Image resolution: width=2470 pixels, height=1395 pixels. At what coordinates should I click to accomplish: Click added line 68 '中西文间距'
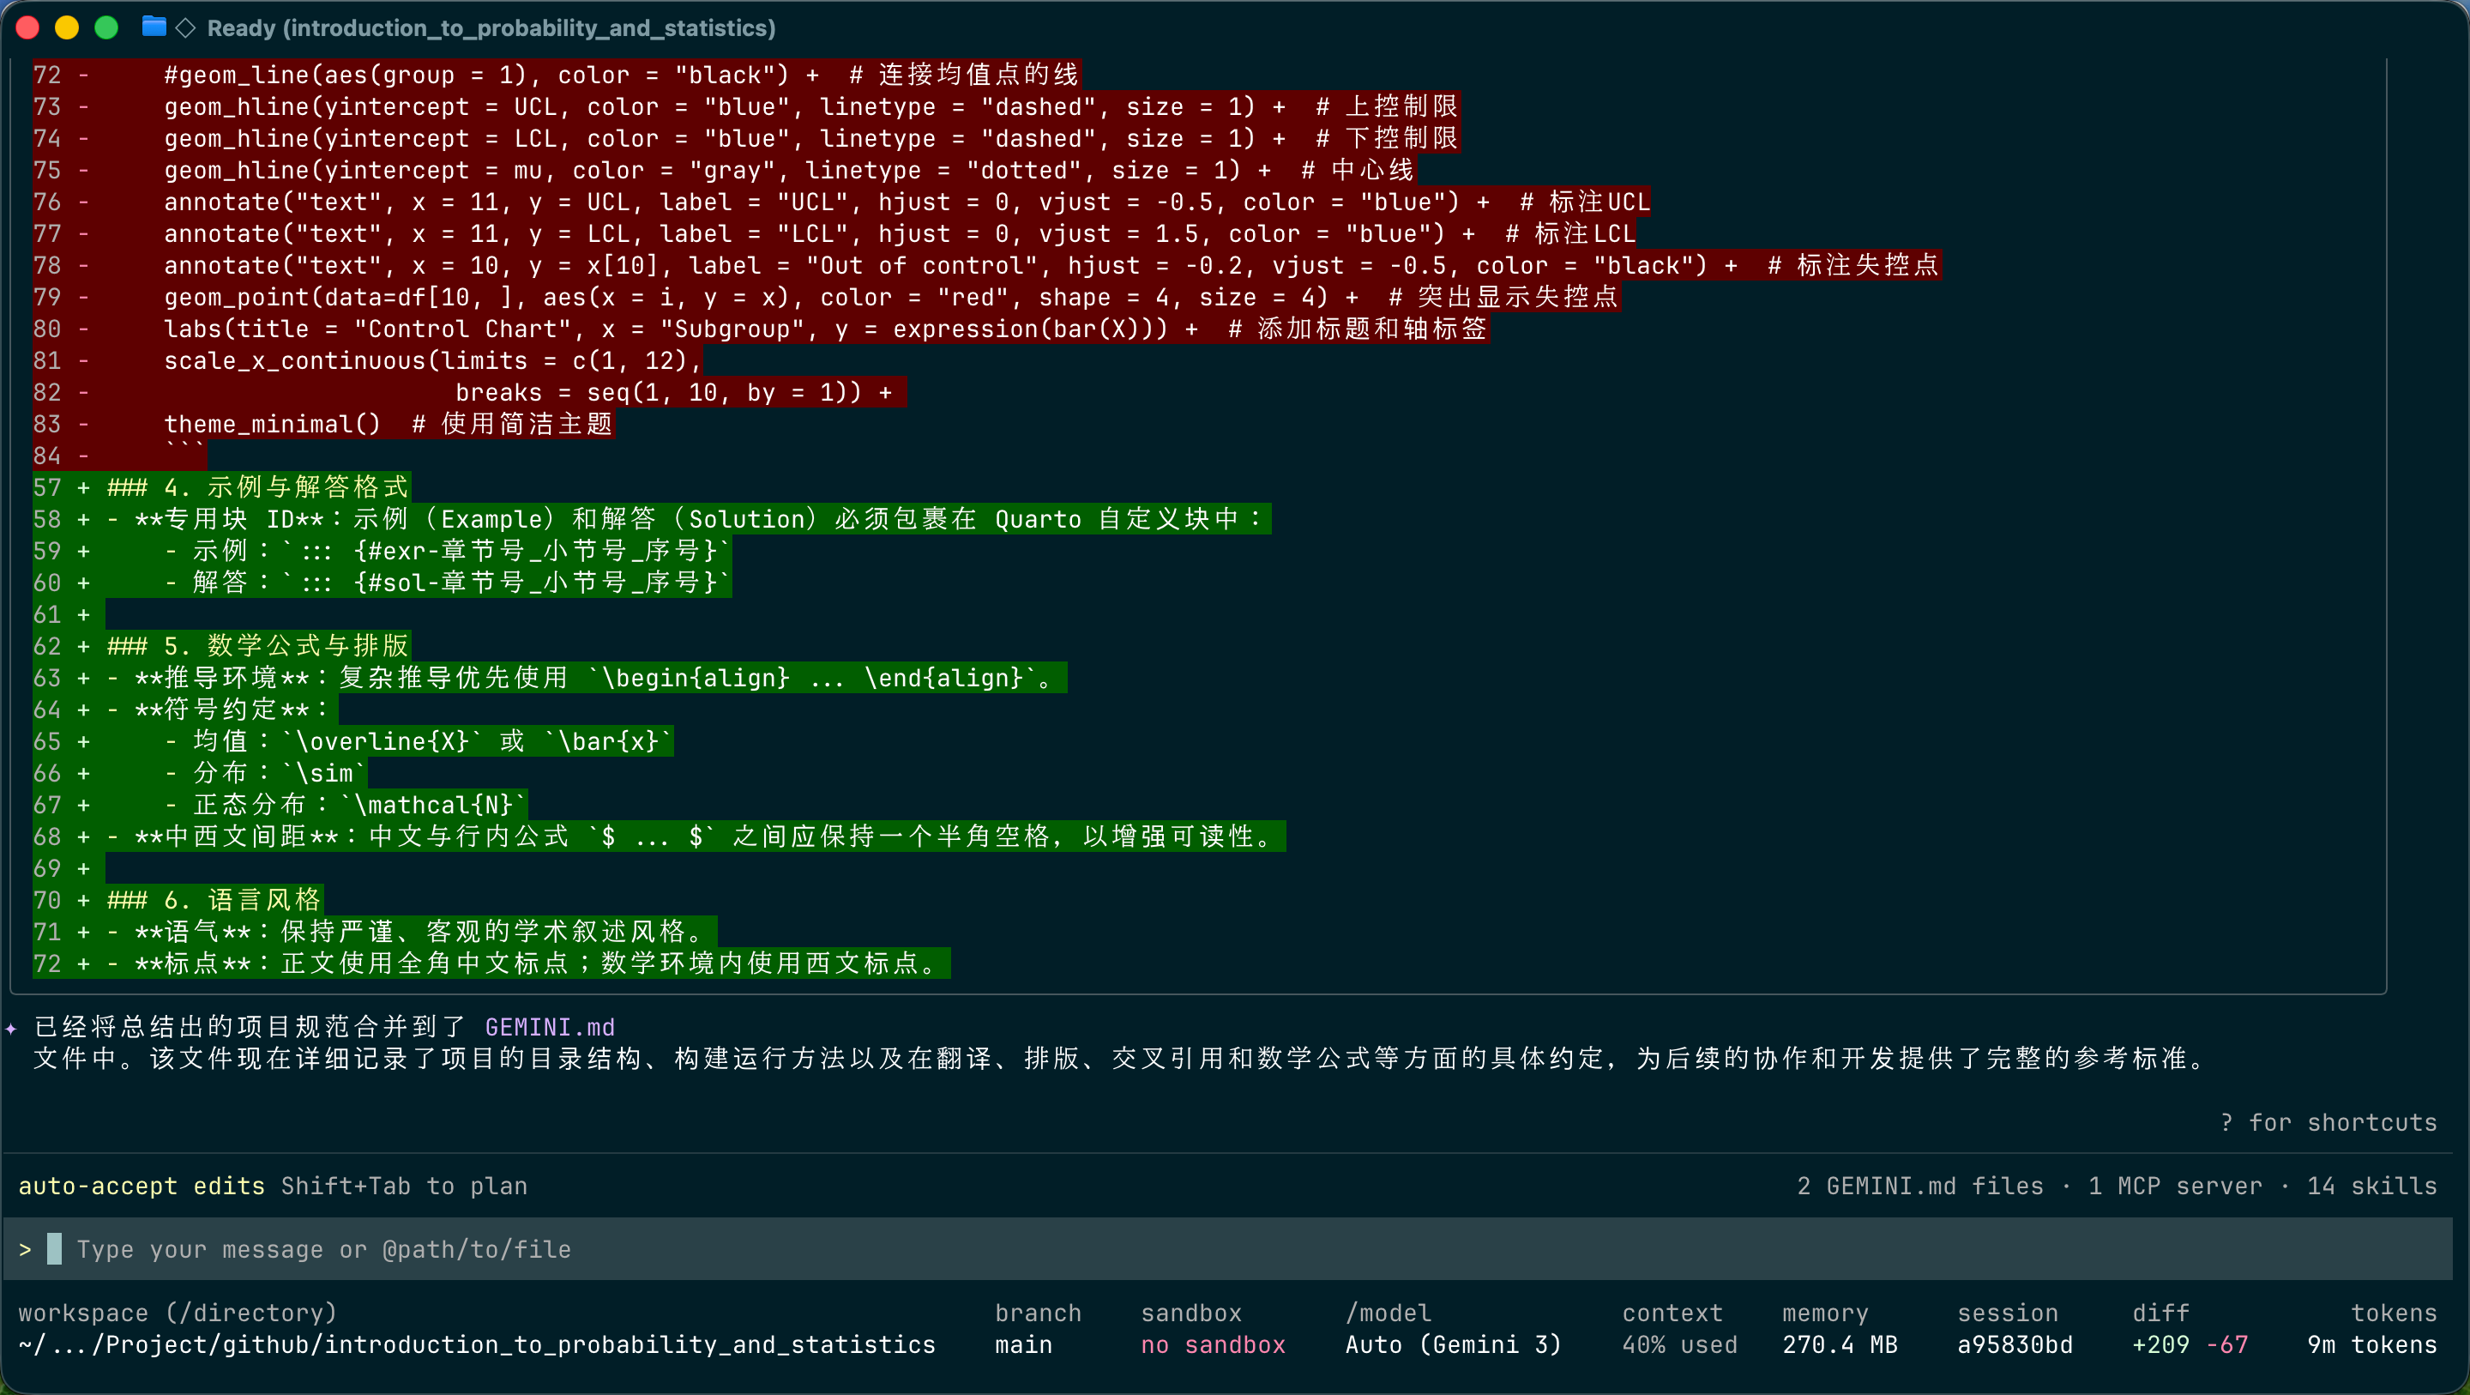pyautogui.click(x=659, y=836)
